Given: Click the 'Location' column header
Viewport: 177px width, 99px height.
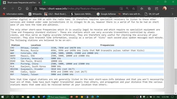Looking at the screenshot, I should tap(36, 45).
